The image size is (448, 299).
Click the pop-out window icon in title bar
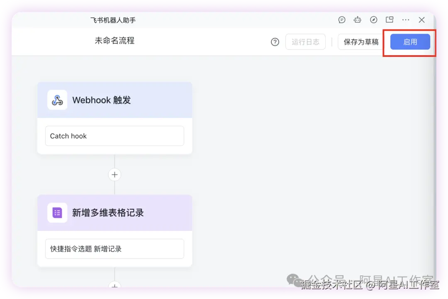coord(390,20)
